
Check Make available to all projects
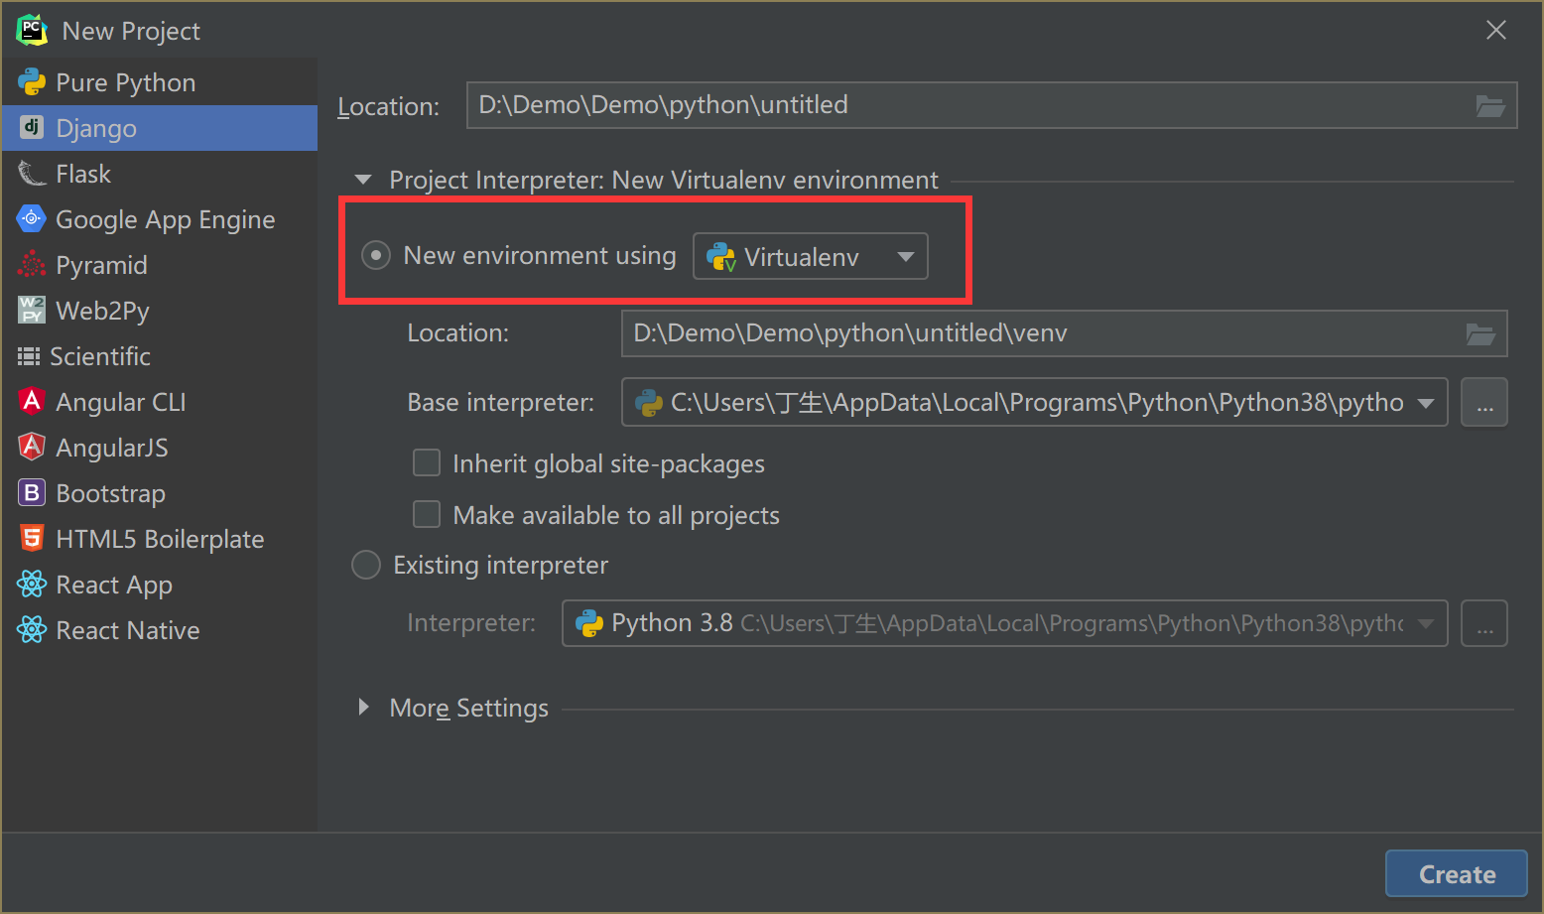click(x=427, y=514)
